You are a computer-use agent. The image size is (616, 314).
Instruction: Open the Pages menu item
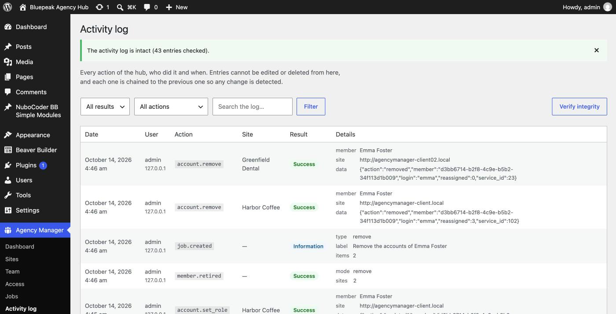[35, 77]
